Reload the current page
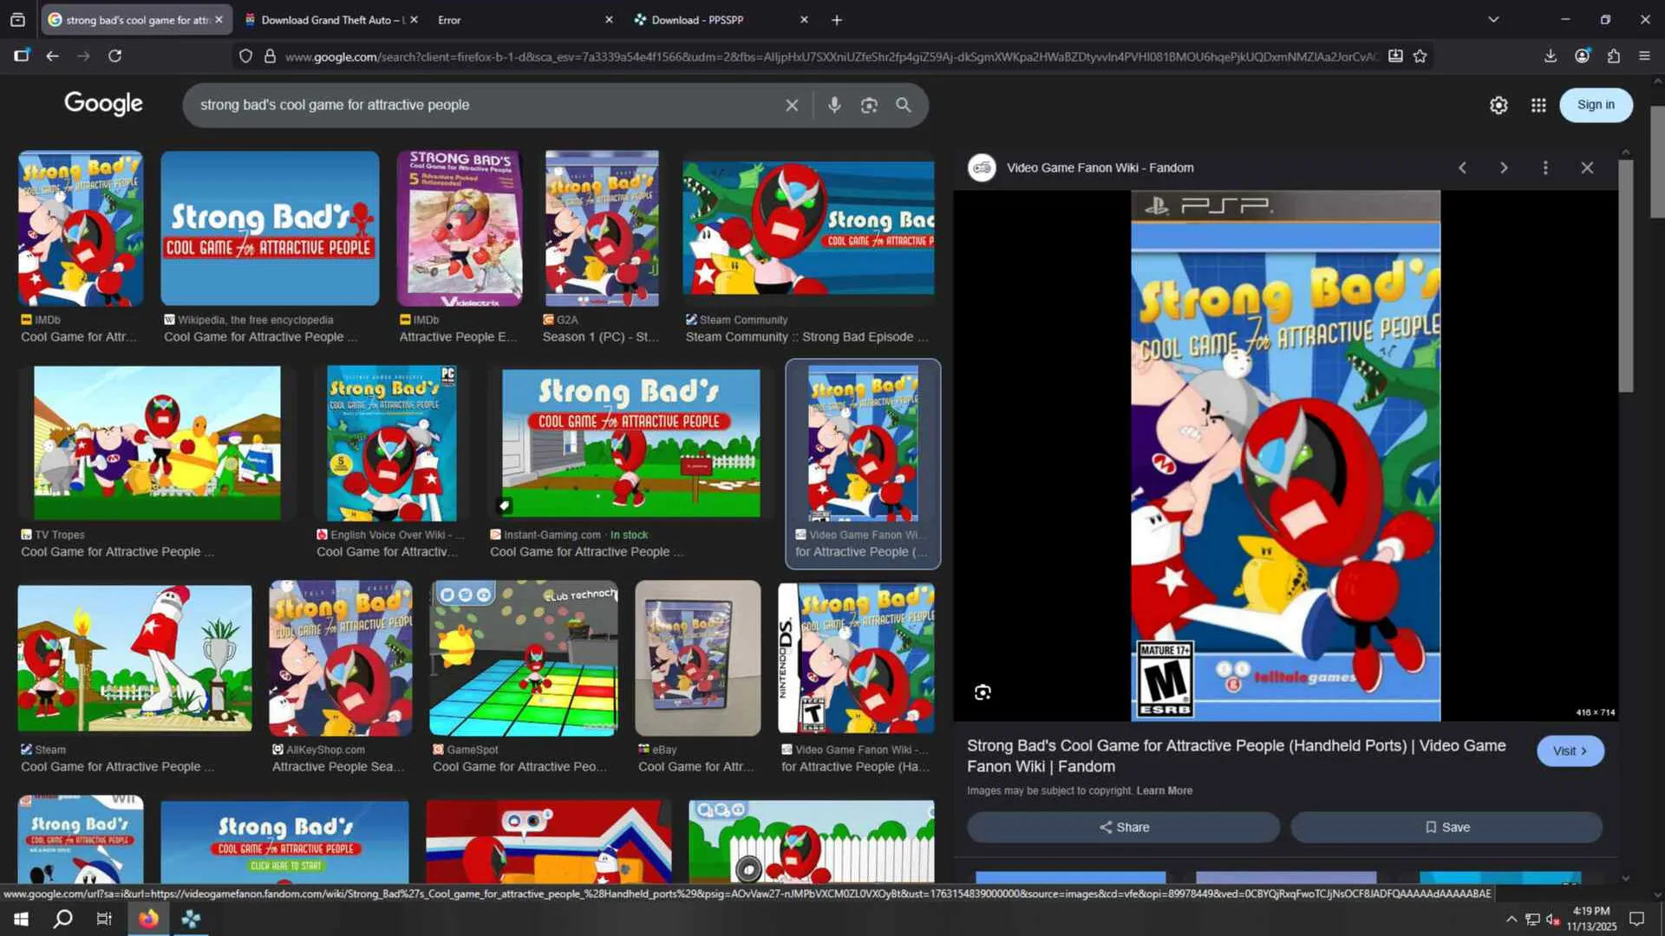The image size is (1665, 936). [x=114, y=56]
